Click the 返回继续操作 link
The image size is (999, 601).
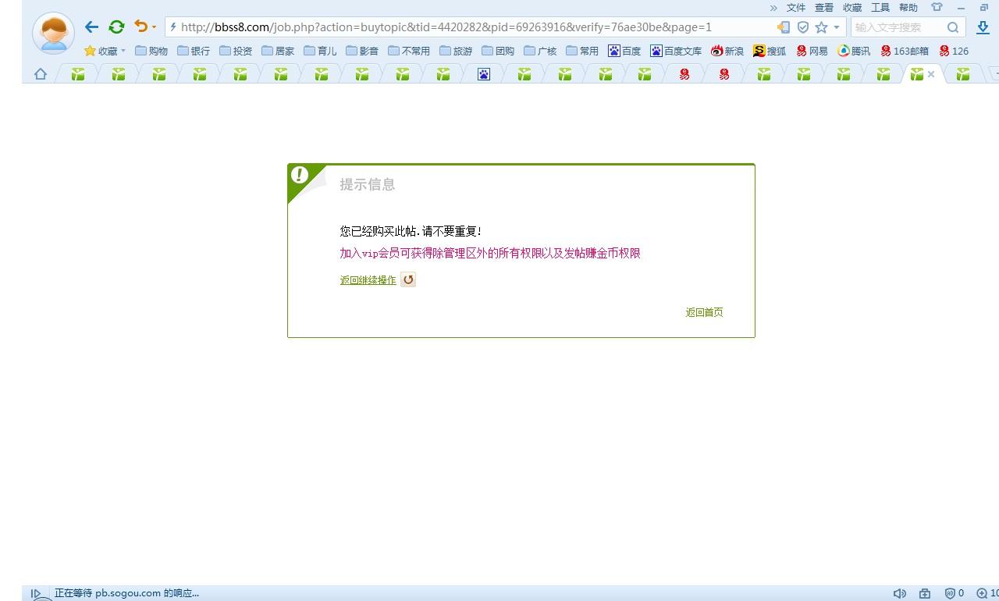coord(368,280)
